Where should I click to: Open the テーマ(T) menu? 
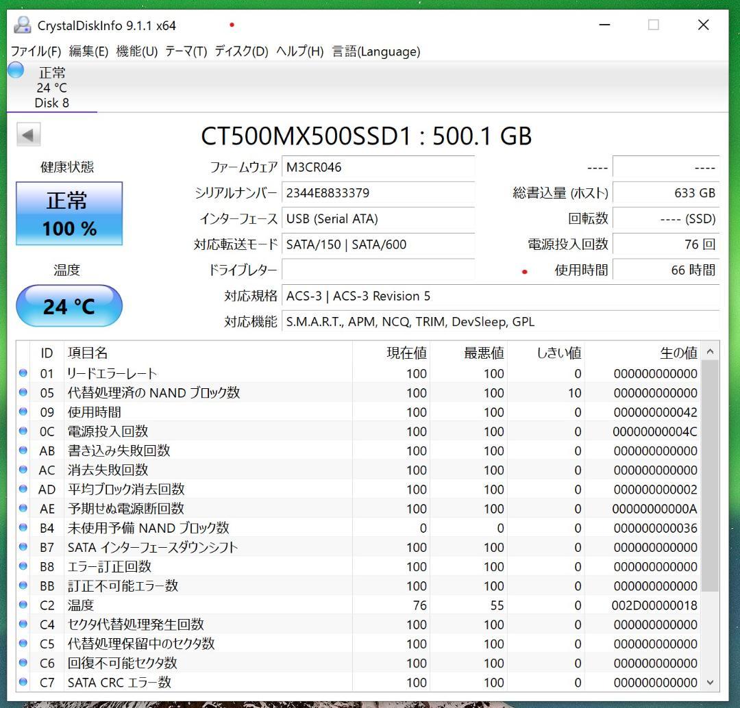point(186,51)
